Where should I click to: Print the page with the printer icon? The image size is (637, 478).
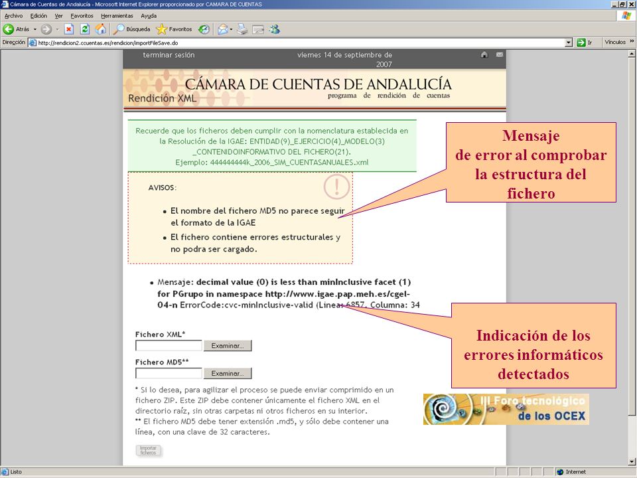(x=243, y=29)
